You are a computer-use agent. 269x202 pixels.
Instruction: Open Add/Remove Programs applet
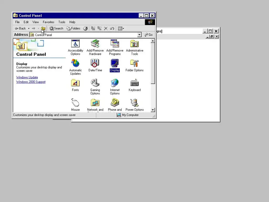point(115,47)
